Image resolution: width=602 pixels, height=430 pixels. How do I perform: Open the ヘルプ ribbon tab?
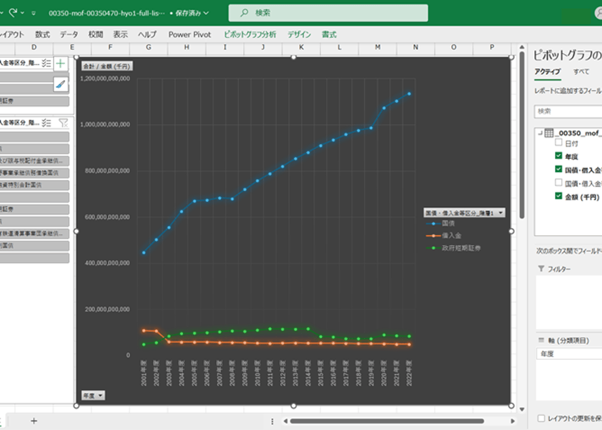point(147,35)
